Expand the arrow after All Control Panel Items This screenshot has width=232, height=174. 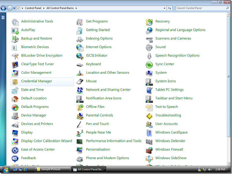[x=76, y=8]
